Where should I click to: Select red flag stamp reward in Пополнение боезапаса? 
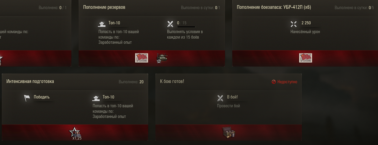click(x=305, y=58)
